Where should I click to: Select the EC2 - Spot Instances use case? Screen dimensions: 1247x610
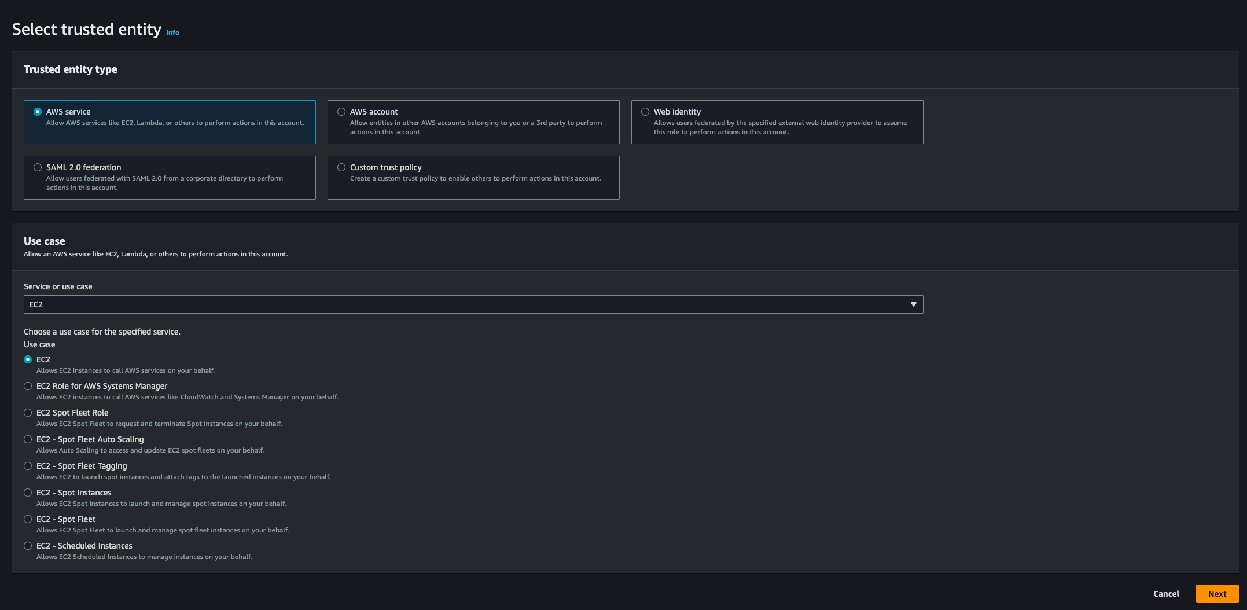tap(28, 493)
